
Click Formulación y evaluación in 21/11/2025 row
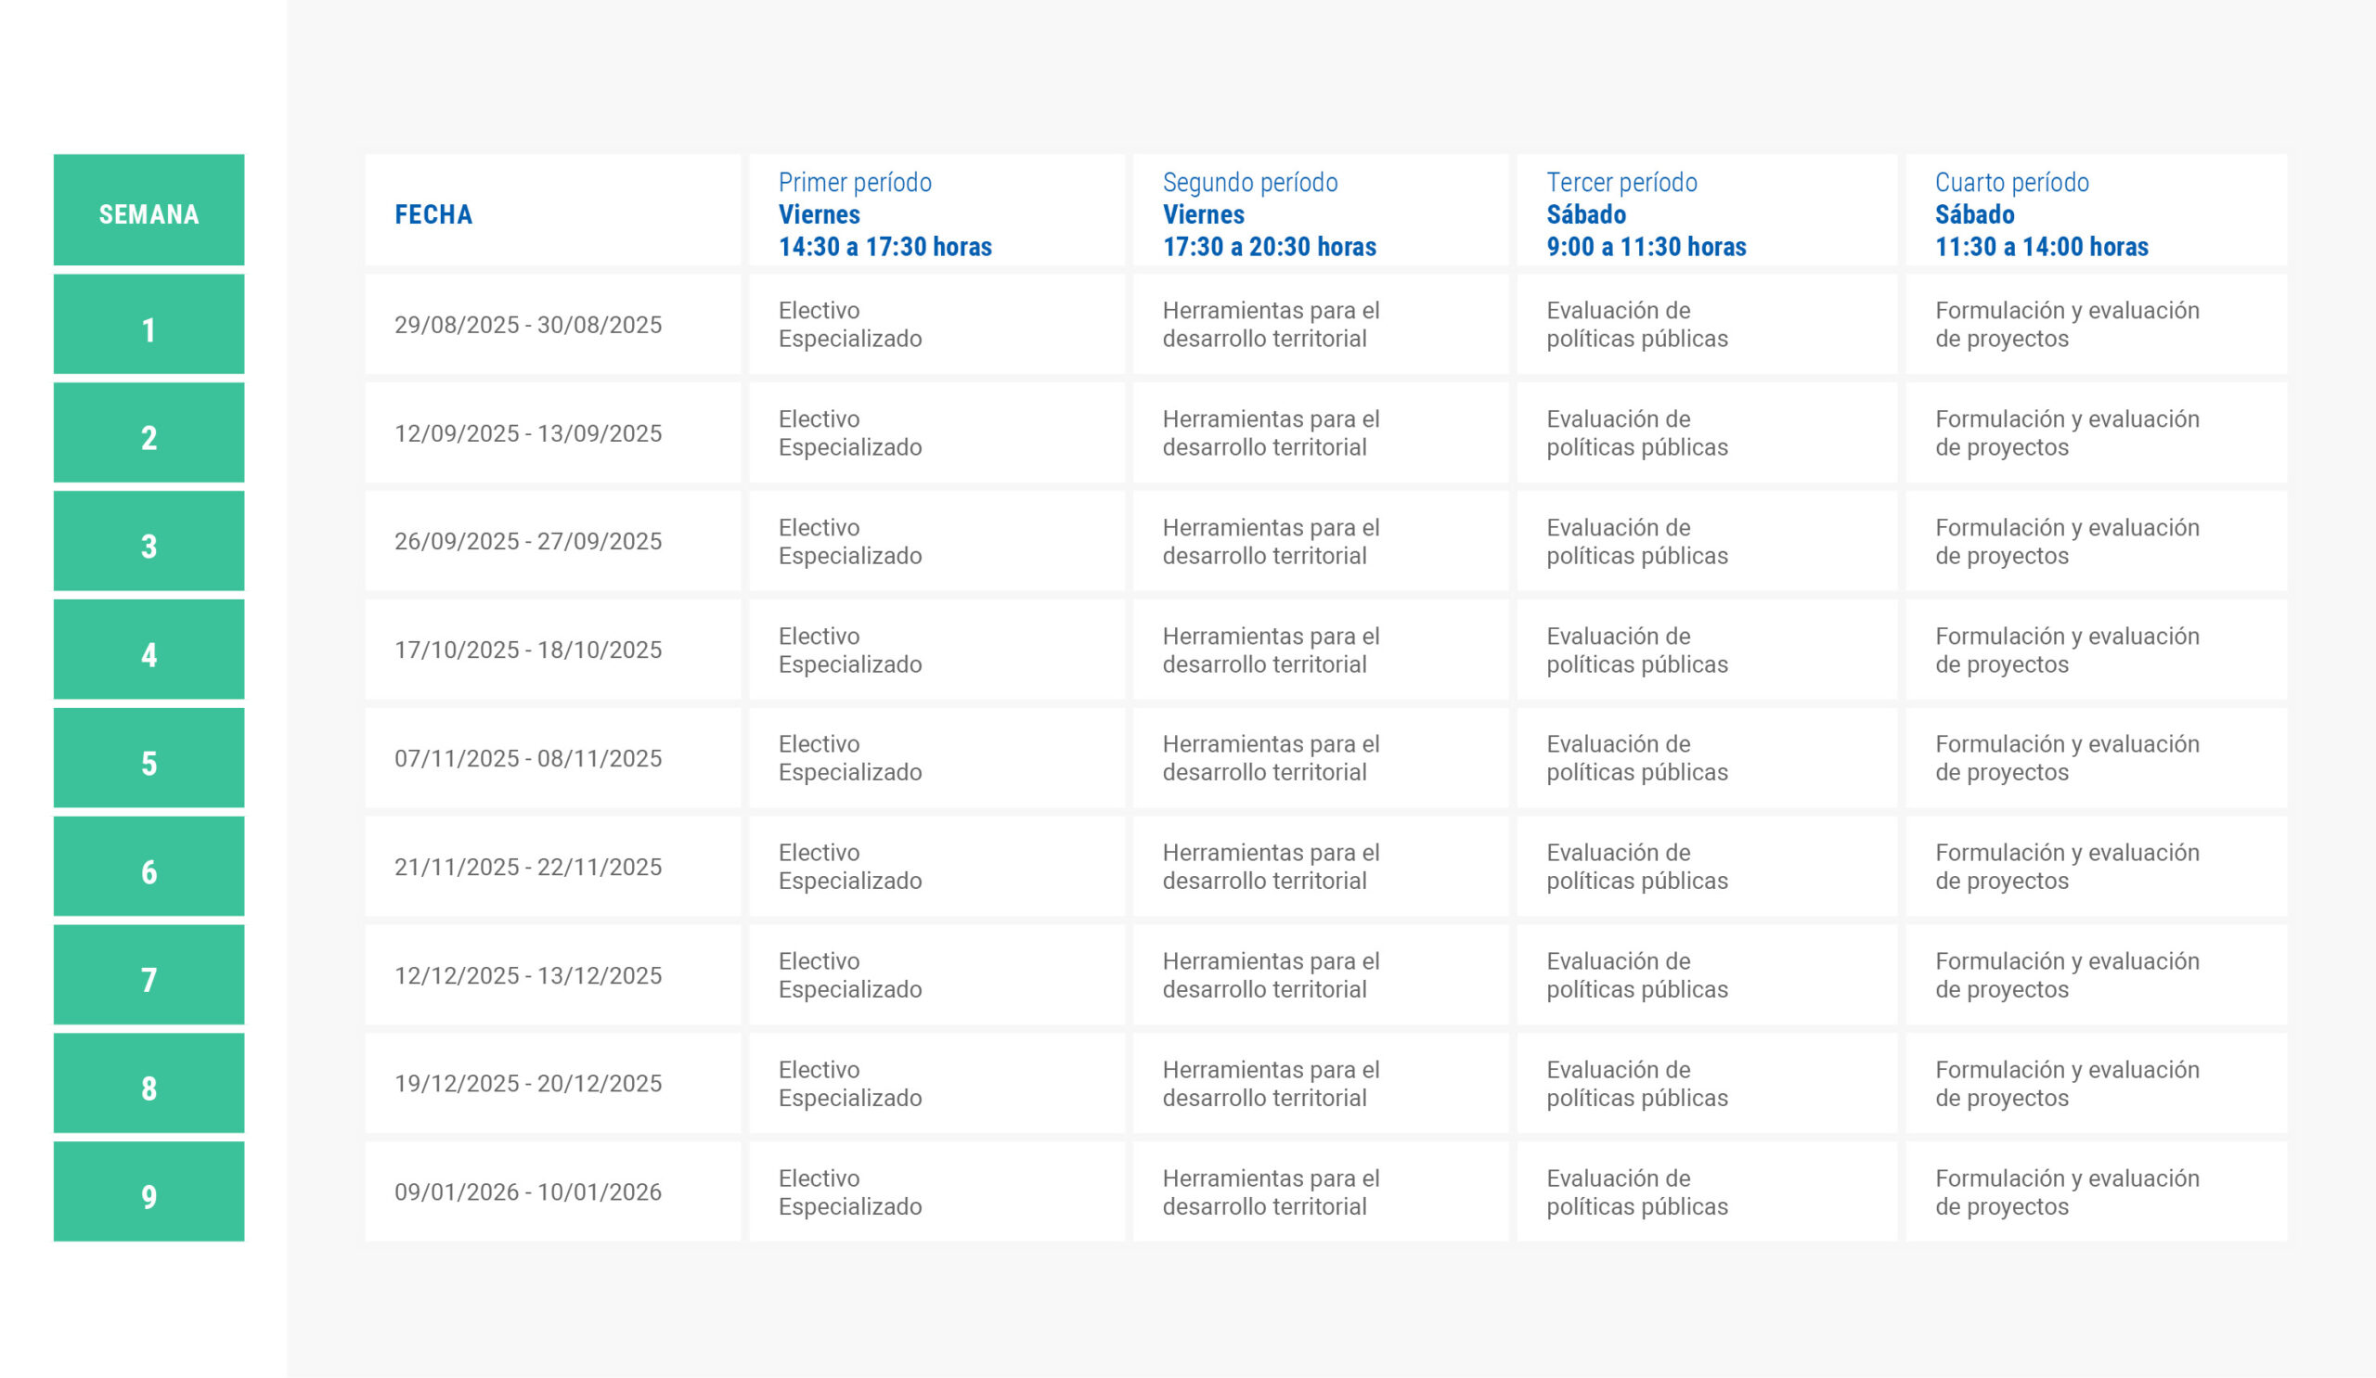pyautogui.click(x=2096, y=866)
